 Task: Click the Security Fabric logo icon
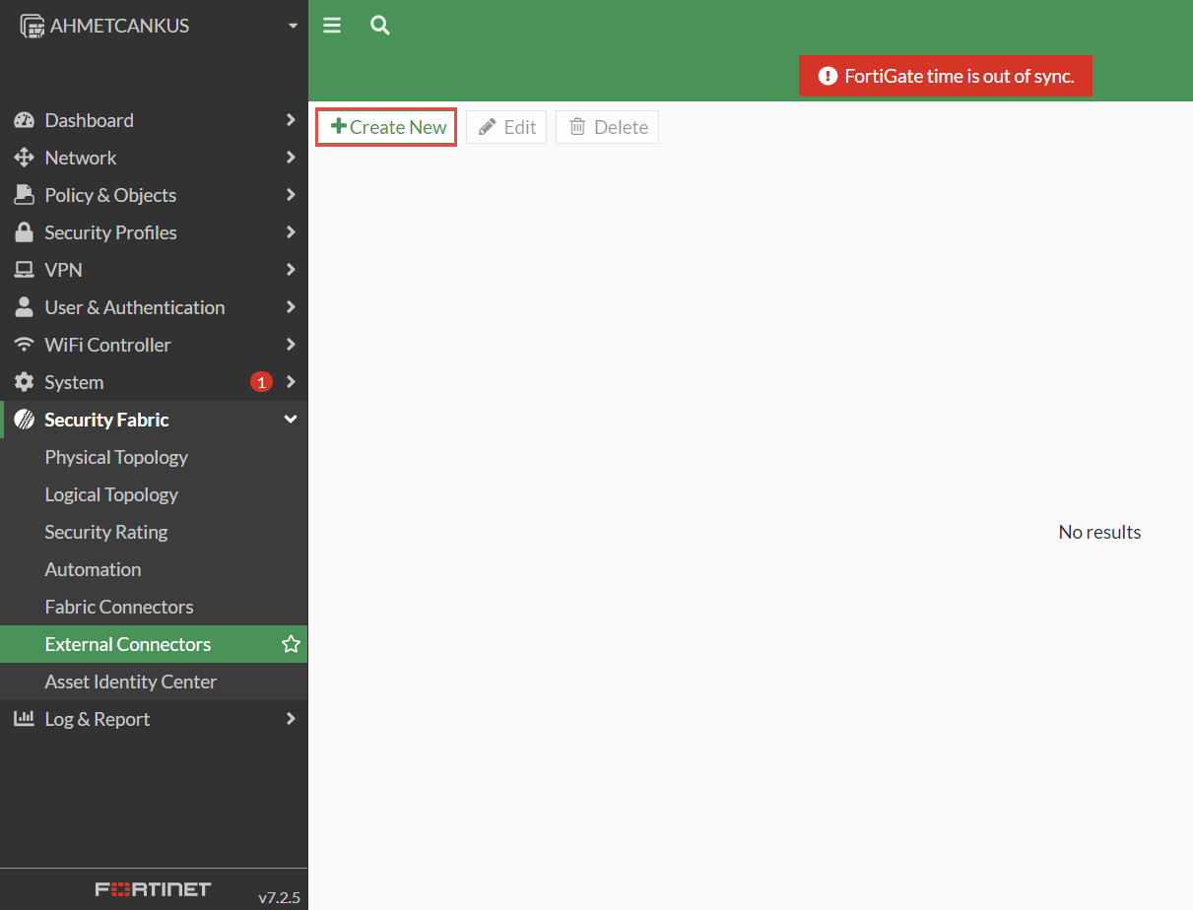click(x=24, y=420)
